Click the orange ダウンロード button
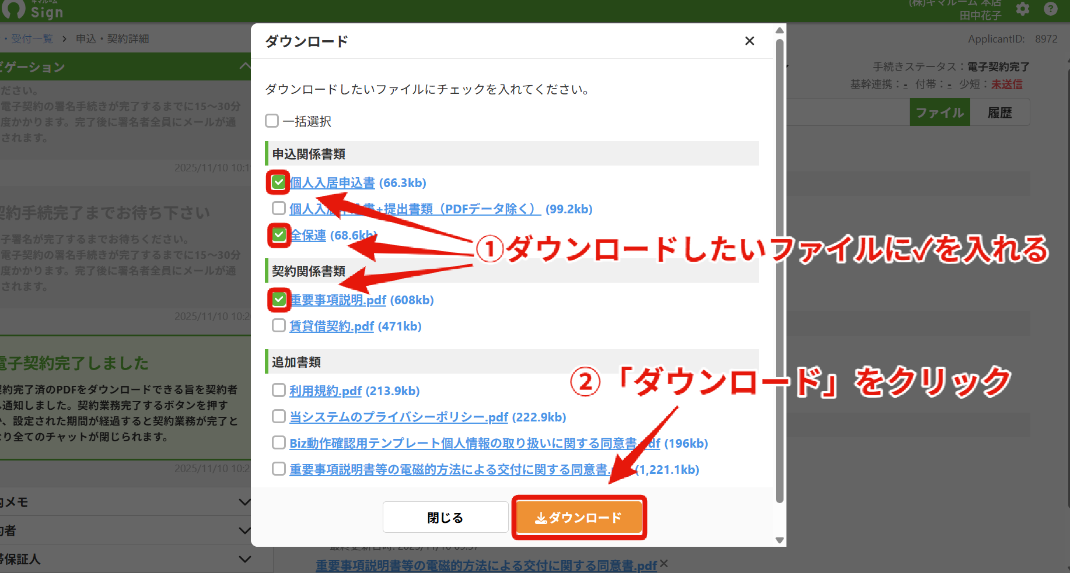 tap(579, 518)
